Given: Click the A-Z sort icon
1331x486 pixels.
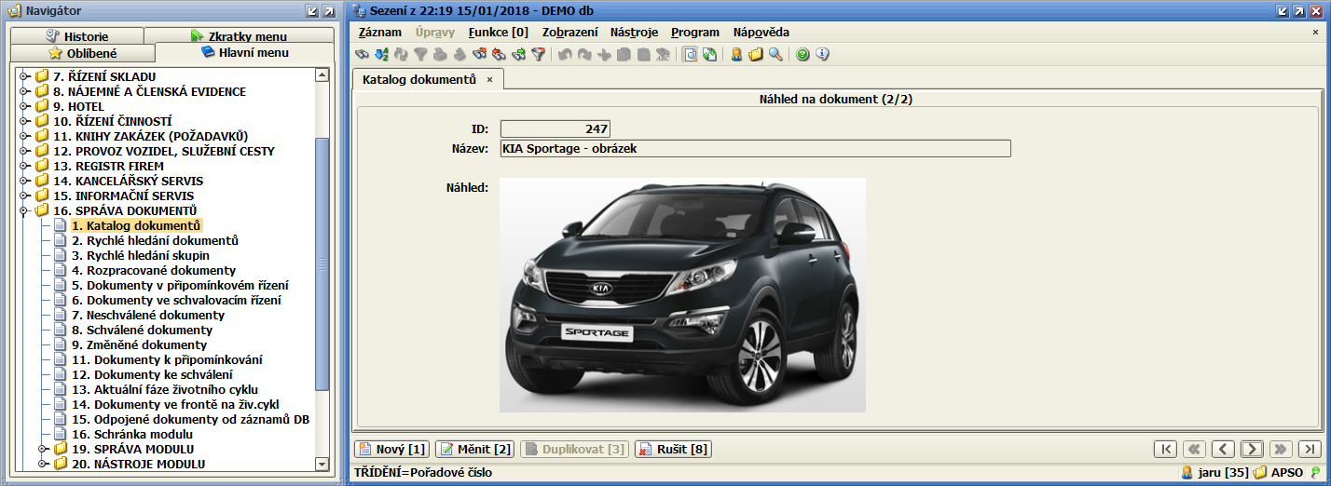Looking at the screenshot, I should tap(381, 54).
